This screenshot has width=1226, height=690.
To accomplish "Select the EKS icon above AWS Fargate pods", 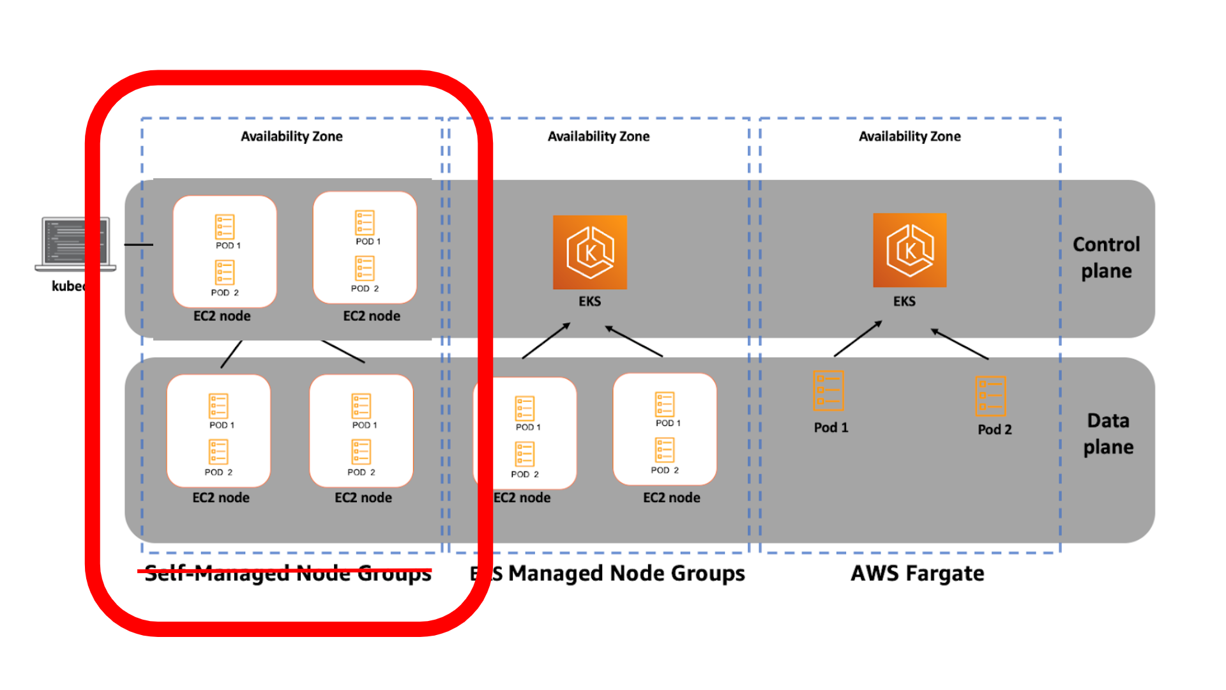I will point(909,250).
